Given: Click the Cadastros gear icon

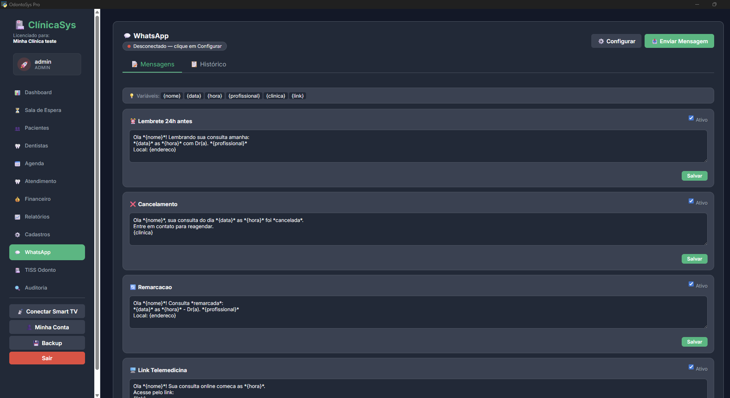Looking at the screenshot, I should pos(17,235).
